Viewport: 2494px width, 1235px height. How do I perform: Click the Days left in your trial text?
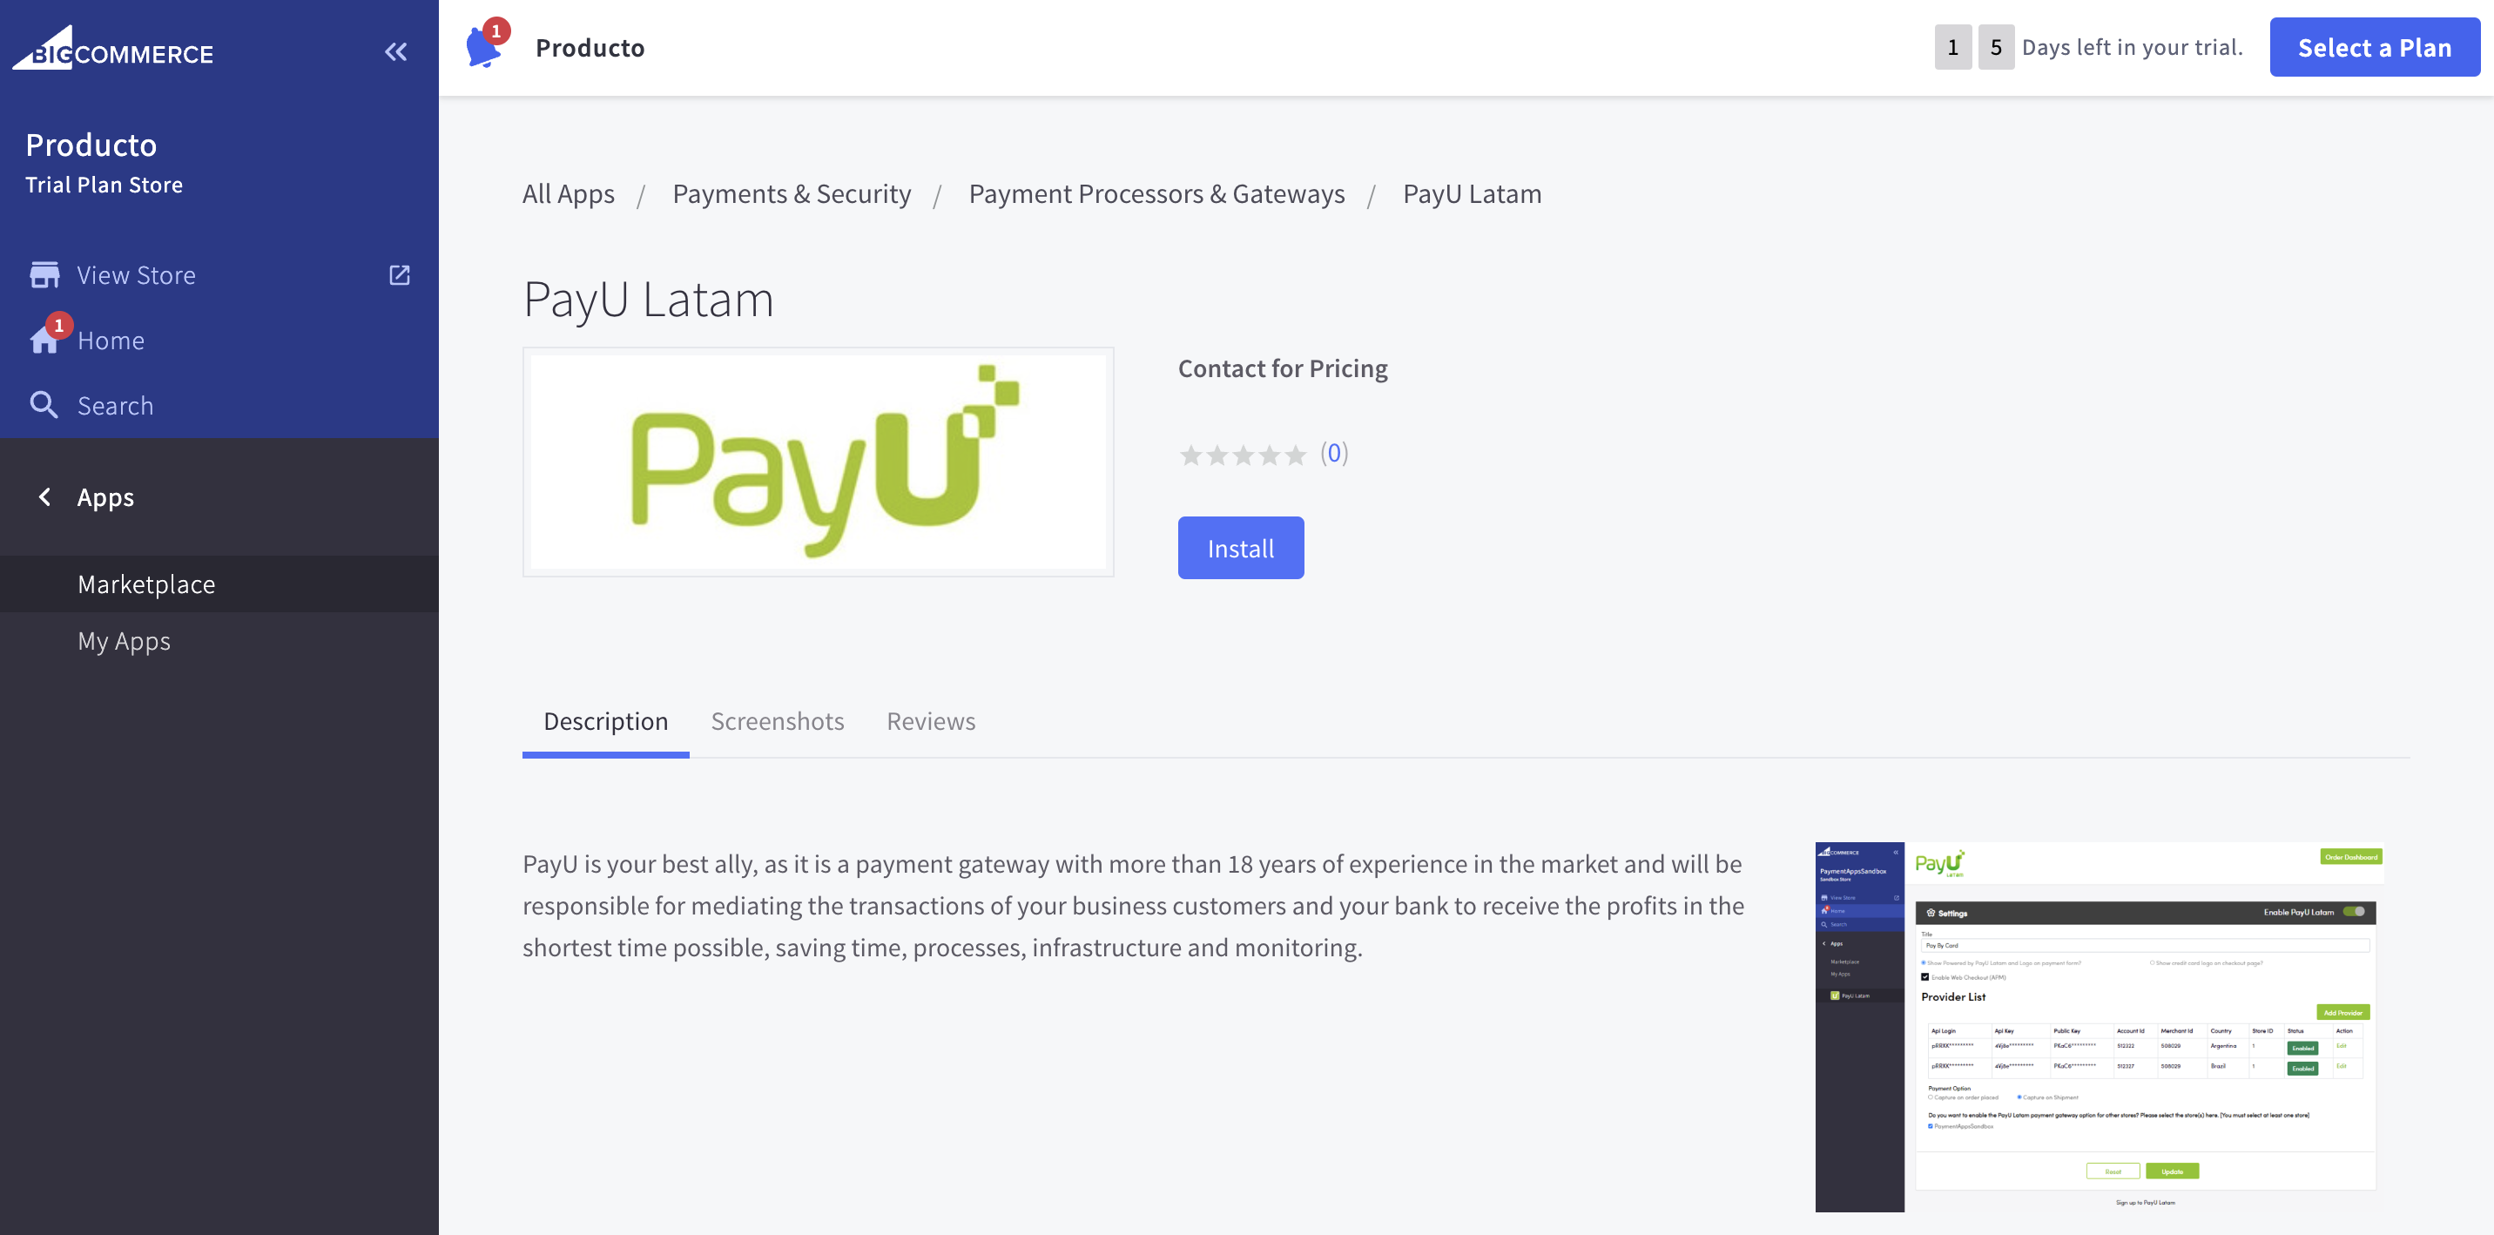[x=2132, y=47]
